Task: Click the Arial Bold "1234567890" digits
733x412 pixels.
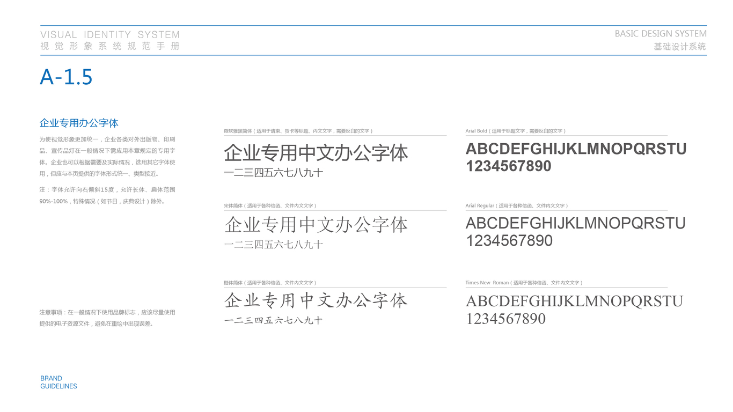Action: tap(509, 166)
